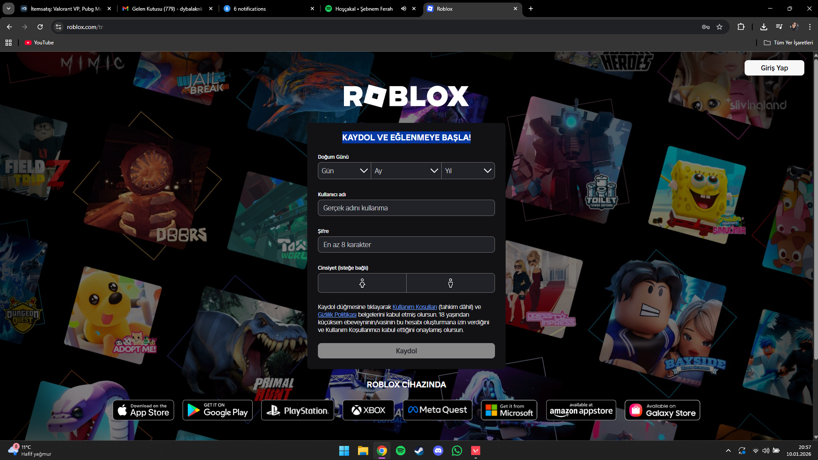The width and height of the screenshot is (818, 460).
Task: Select the female gender option
Action: [362, 283]
